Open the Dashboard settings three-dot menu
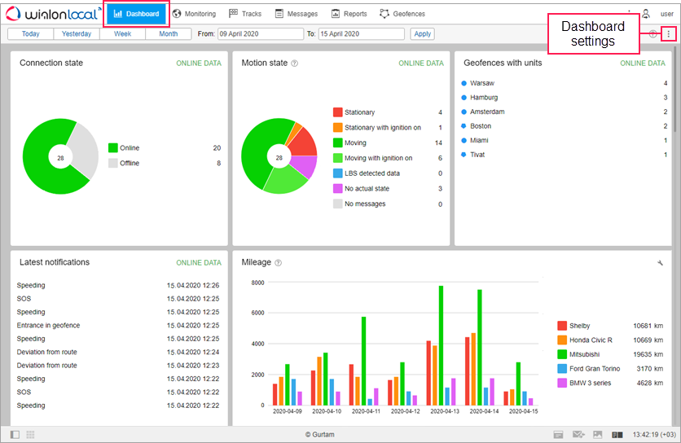The image size is (681, 443). pyautogui.click(x=669, y=34)
